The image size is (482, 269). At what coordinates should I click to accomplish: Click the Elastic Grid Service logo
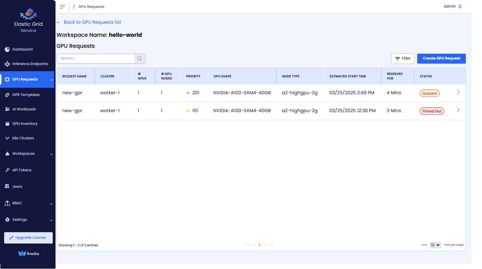point(28,14)
